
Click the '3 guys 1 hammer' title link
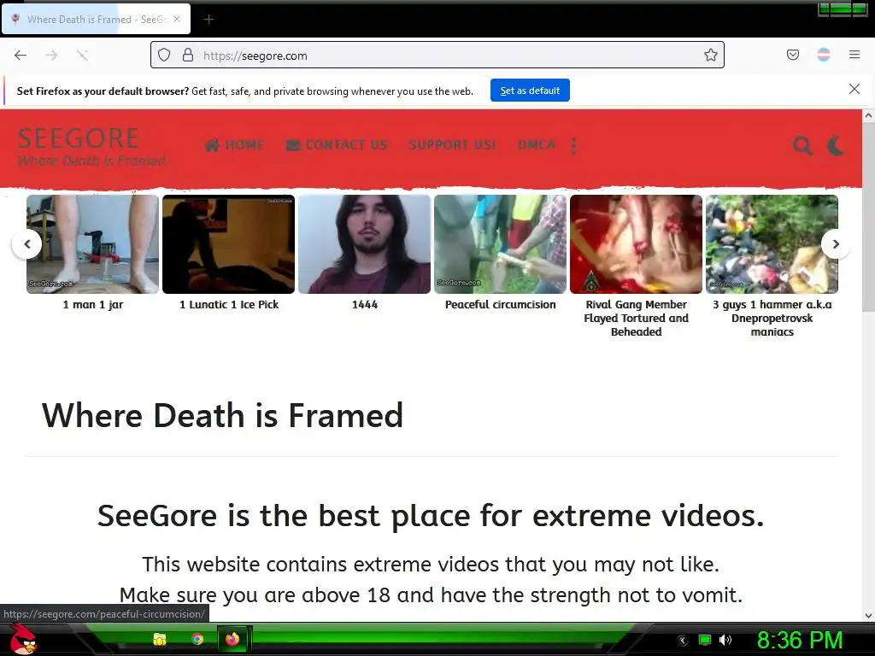pos(772,318)
